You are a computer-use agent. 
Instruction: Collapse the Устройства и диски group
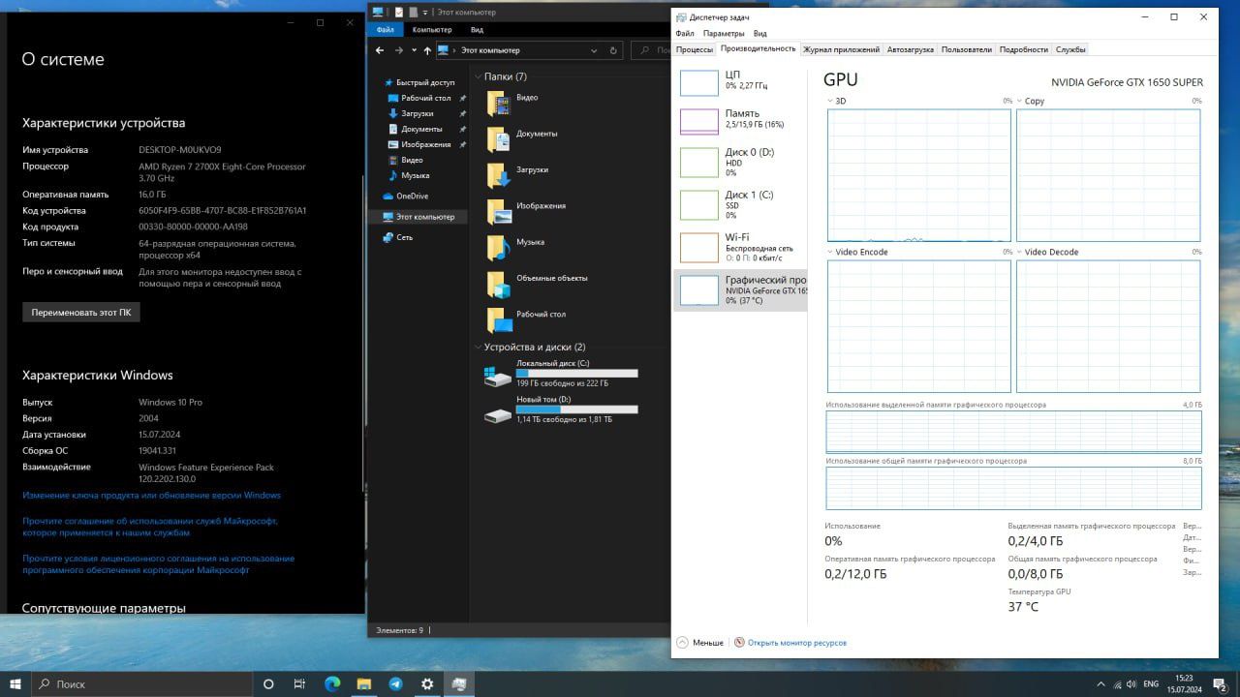click(x=479, y=347)
